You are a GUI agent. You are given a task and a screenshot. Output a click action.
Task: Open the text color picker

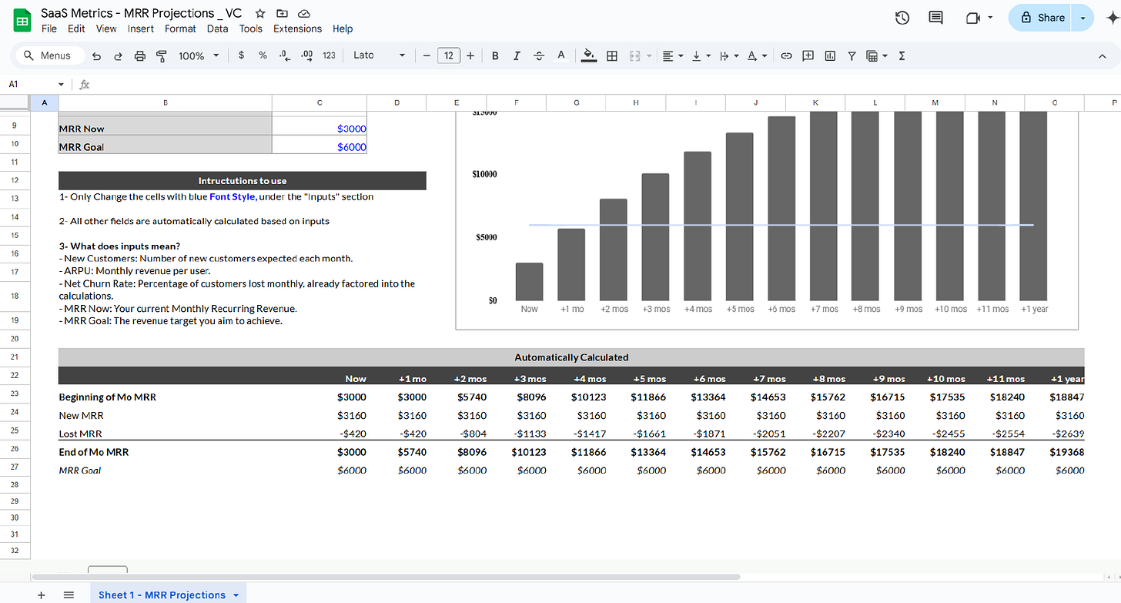point(561,55)
